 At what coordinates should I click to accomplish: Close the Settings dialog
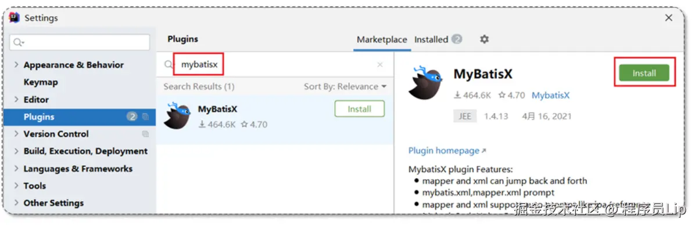point(668,18)
